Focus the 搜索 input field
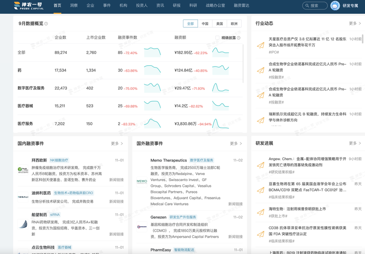 click(x=315, y=5)
